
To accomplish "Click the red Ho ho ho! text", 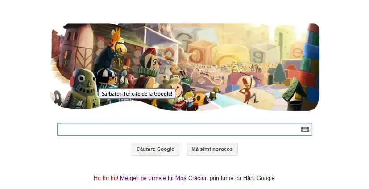I will pos(106,178).
